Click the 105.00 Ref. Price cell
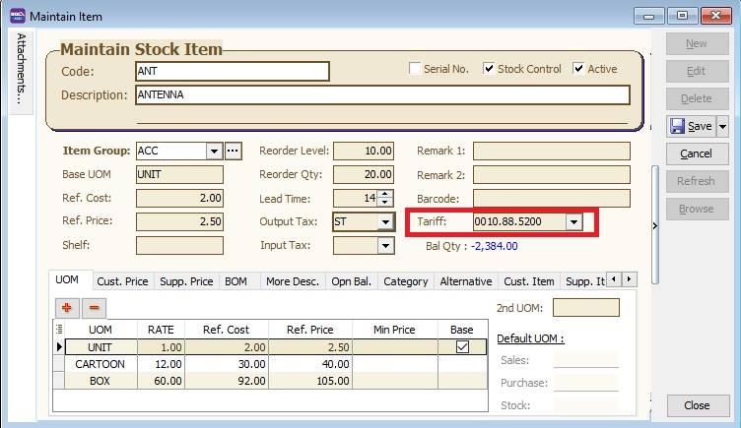This screenshot has height=428, width=741. point(310,381)
